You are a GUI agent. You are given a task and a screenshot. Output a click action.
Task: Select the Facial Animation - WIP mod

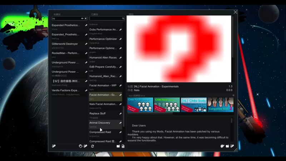click(105, 87)
